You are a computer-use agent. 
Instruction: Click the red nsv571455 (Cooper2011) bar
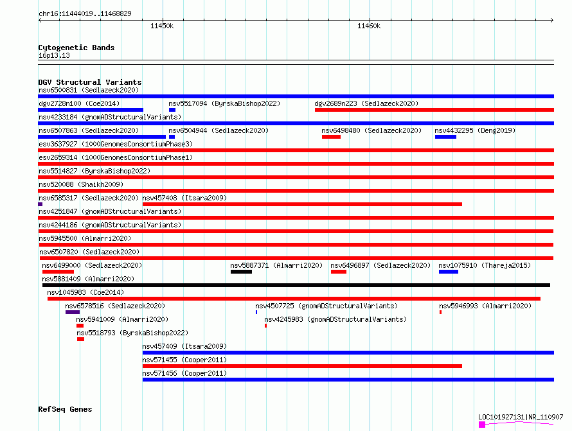pyautogui.click(x=302, y=366)
